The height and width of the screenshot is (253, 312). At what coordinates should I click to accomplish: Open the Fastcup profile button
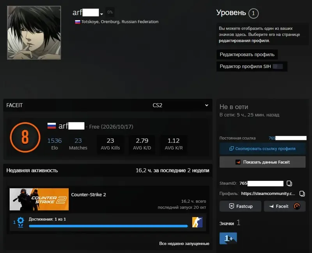click(240, 206)
